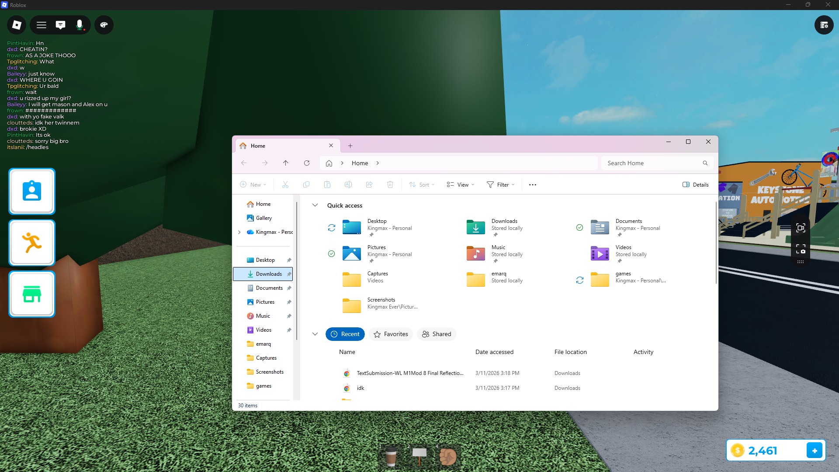Select Home in the navigation pane

click(x=263, y=204)
